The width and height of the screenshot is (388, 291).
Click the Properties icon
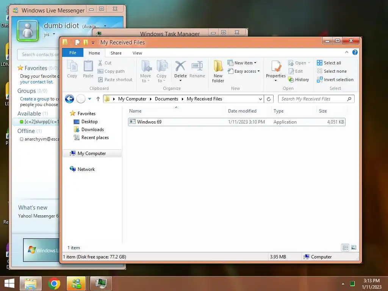276,66
